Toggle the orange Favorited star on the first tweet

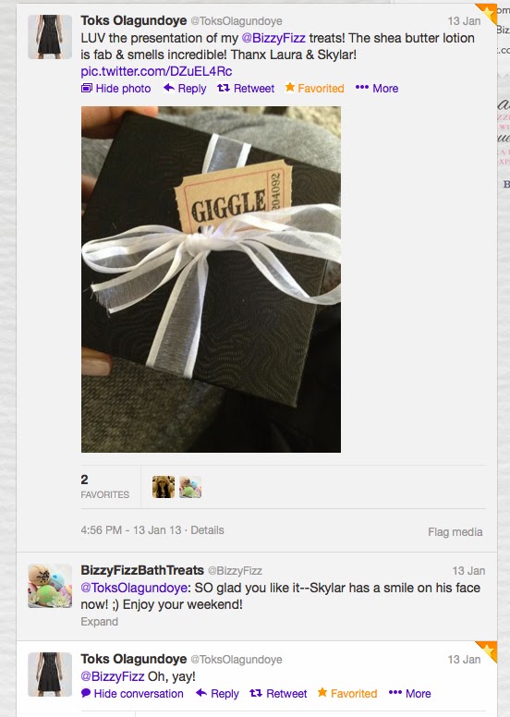[x=290, y=87]
